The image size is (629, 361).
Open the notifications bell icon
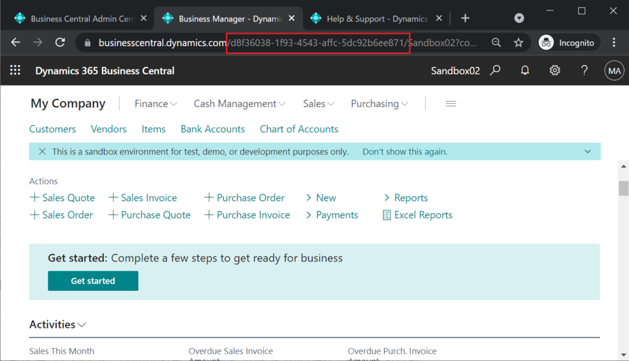tap(525, 70)
